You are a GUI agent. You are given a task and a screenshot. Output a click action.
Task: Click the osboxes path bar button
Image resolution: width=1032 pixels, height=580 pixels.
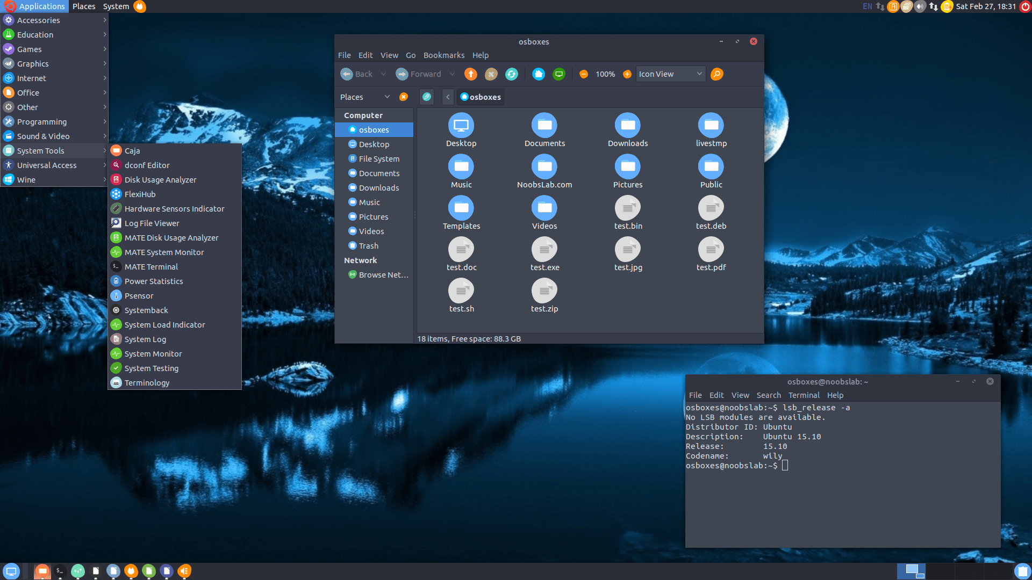(x=481, y=97)
